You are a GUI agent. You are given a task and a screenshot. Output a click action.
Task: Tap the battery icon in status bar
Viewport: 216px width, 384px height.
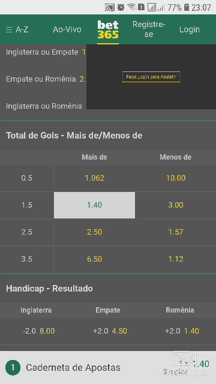point(187,7)
